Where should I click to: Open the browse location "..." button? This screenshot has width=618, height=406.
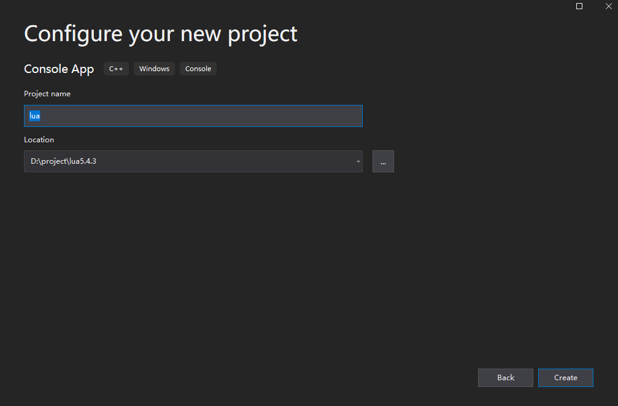coord(383,161)
